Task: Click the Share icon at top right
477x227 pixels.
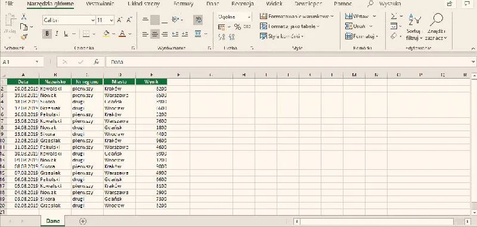Action: (x=450, y=4)
